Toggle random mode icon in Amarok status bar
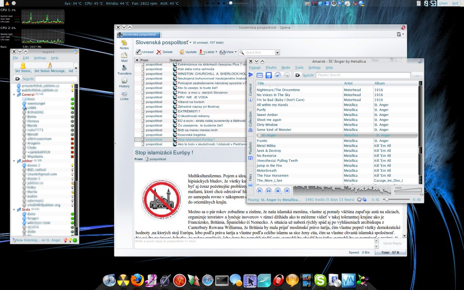Screen dimensions: 464x290 tap(364, 199)
